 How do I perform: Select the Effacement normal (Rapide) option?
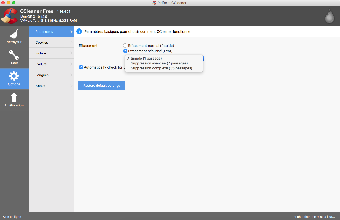click(x=125, y=46)
